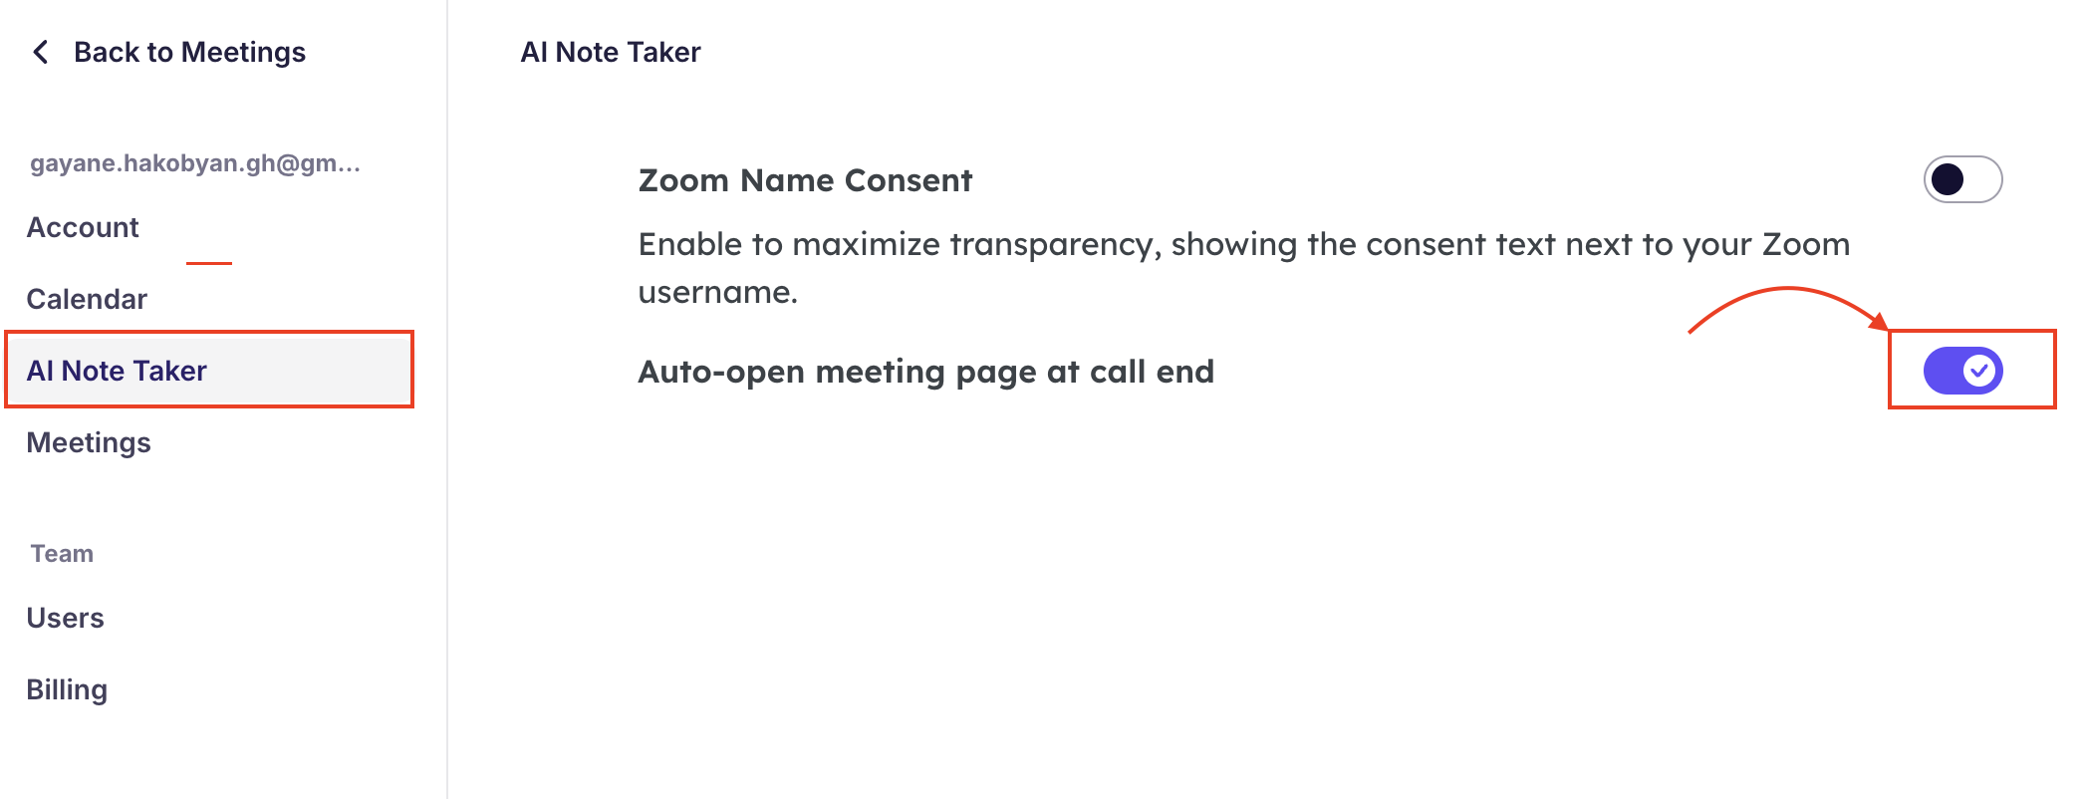Click the Zoom Name Consent setting title
2084x799 pixels.
805,180
